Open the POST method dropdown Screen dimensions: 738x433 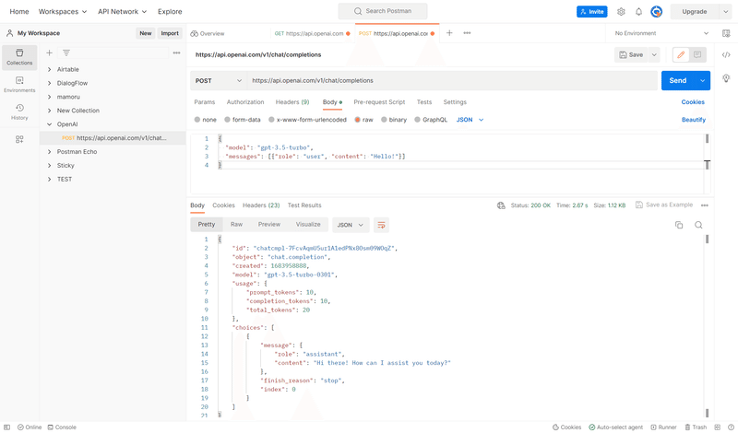[219, 81]
